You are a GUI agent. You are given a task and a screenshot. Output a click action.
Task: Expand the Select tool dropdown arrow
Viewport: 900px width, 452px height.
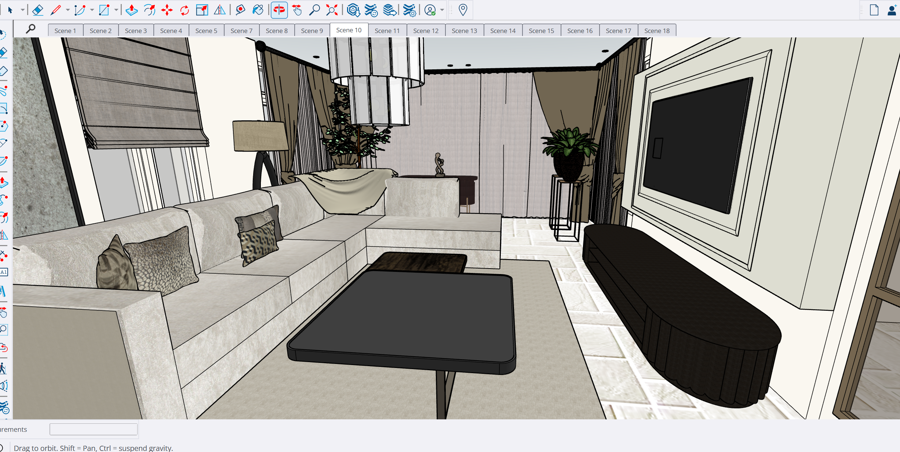pos(22,10)
